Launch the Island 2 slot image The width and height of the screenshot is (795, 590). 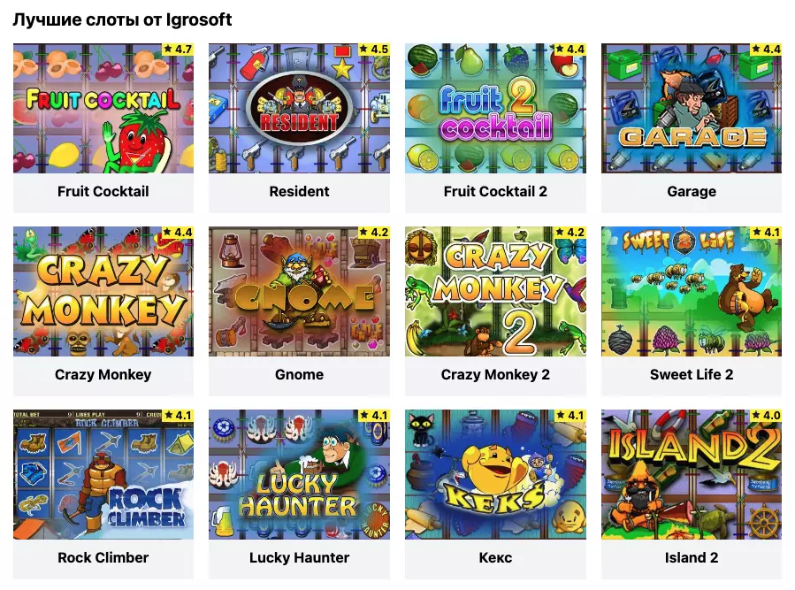(692, 474)
